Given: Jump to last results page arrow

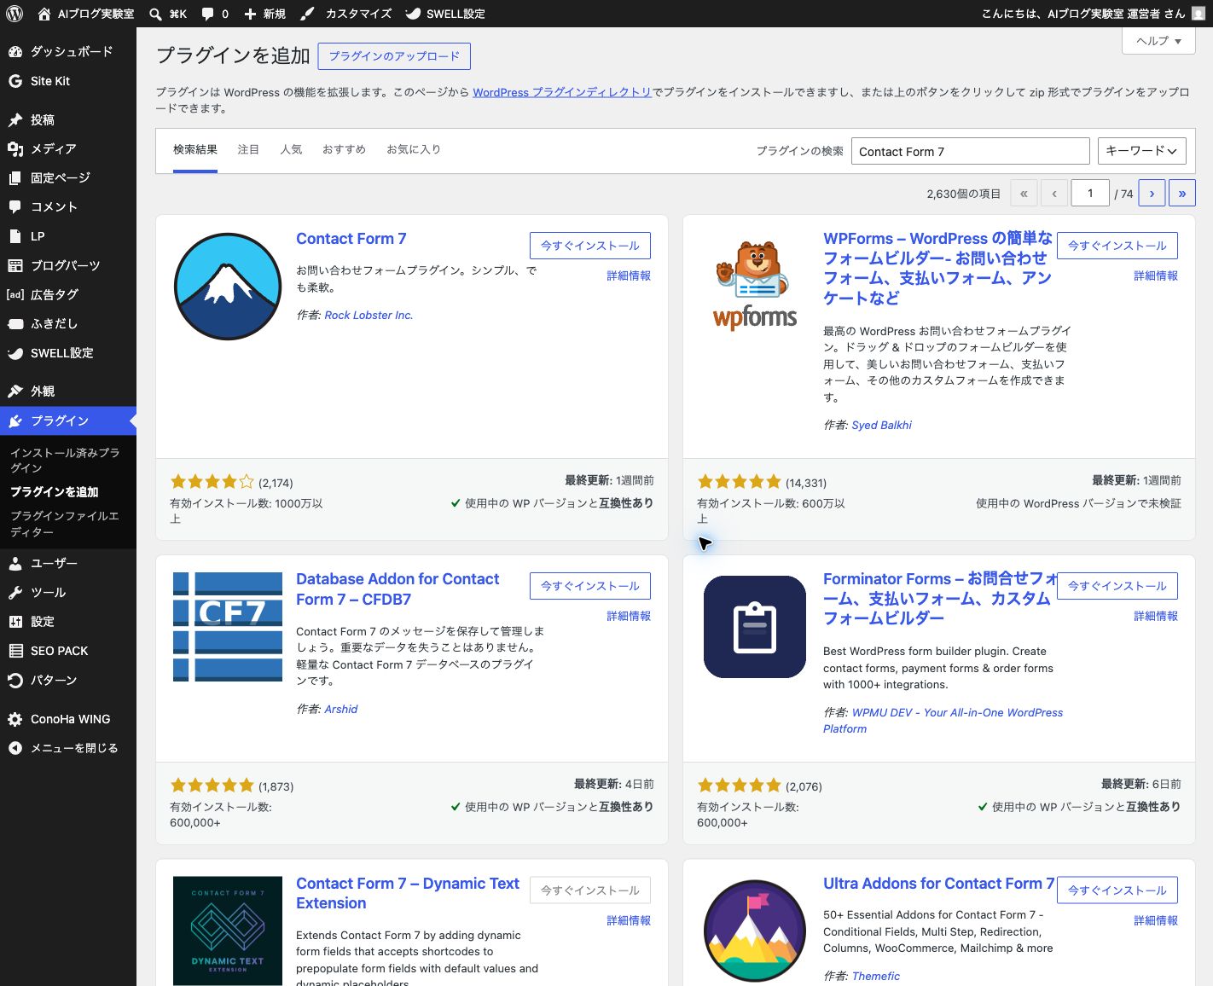Looking at the screenshot, I should [x=1181, y=193].
